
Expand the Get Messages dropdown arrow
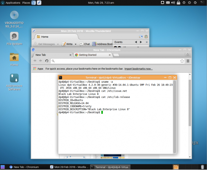point(58,44)
